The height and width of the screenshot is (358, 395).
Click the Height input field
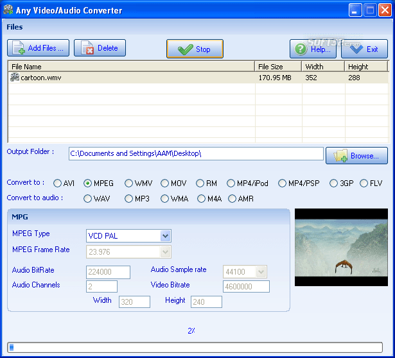pyautogui.click(x=206, y=302)
